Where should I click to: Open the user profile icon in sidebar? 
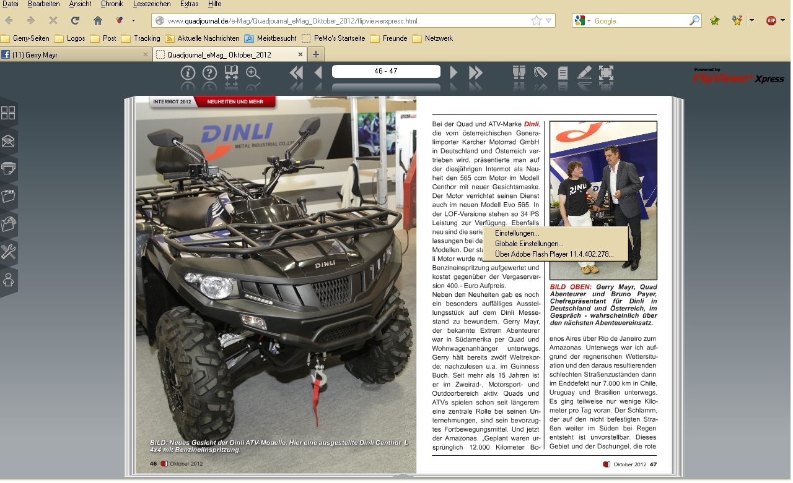pyautogui.click(x=8, y=280)
